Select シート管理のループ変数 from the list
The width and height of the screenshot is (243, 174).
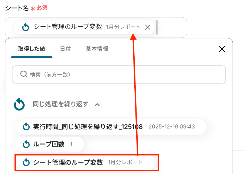coord(85,163)
